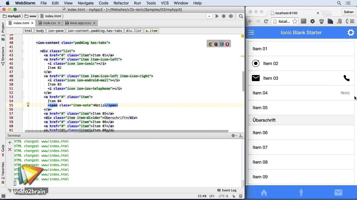This screenshot has height=200, width=357.
Task: Toggle the tool window quick-access icon in status bar
Action: (3, 196)
